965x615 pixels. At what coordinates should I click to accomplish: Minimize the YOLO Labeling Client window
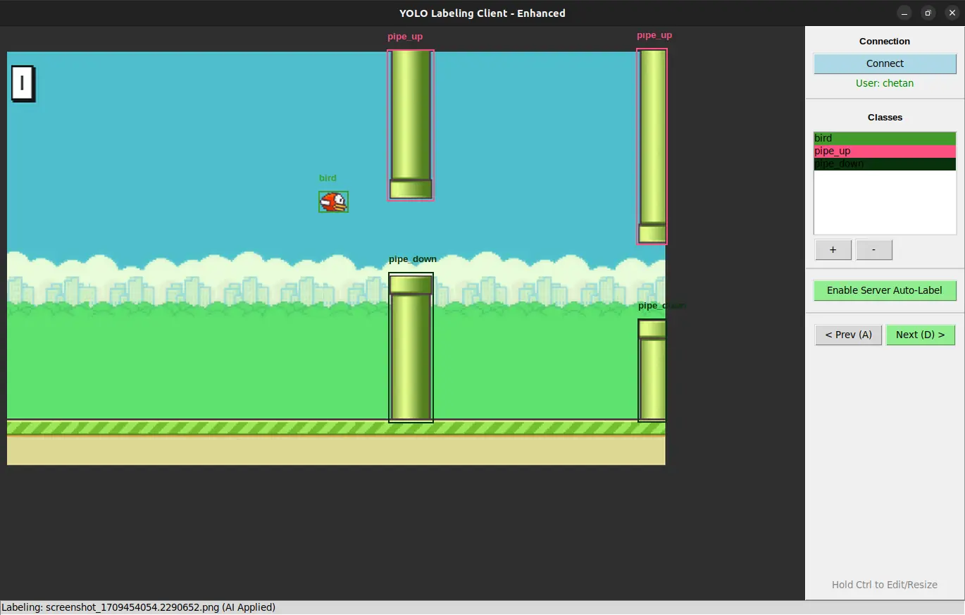pyautogui.click(x=904, y=13)
